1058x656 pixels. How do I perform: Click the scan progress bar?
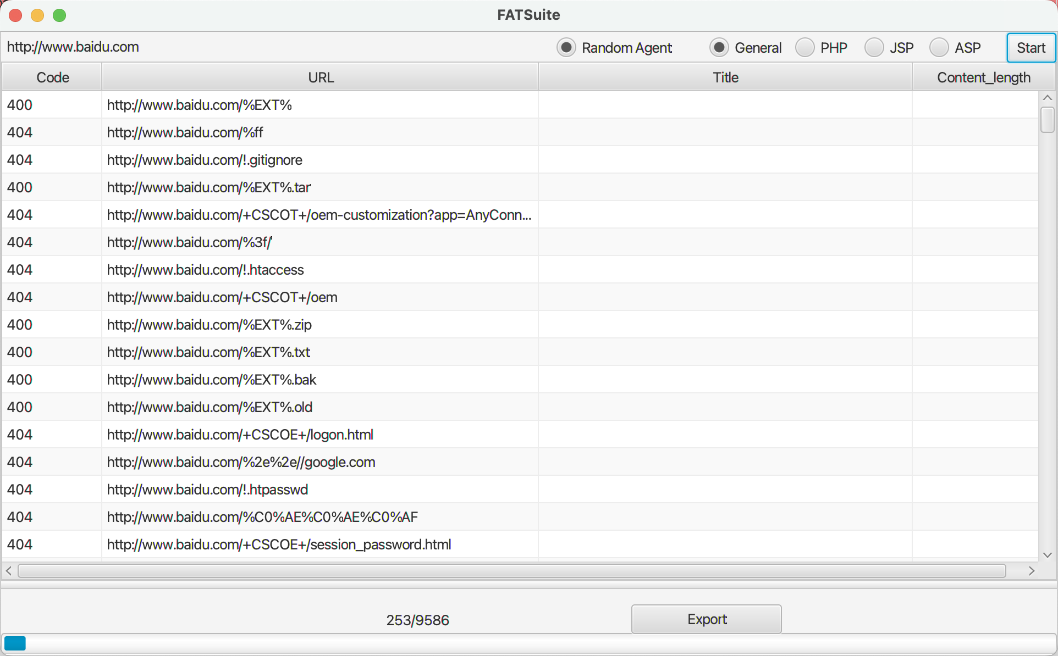(x=528, y=643)
